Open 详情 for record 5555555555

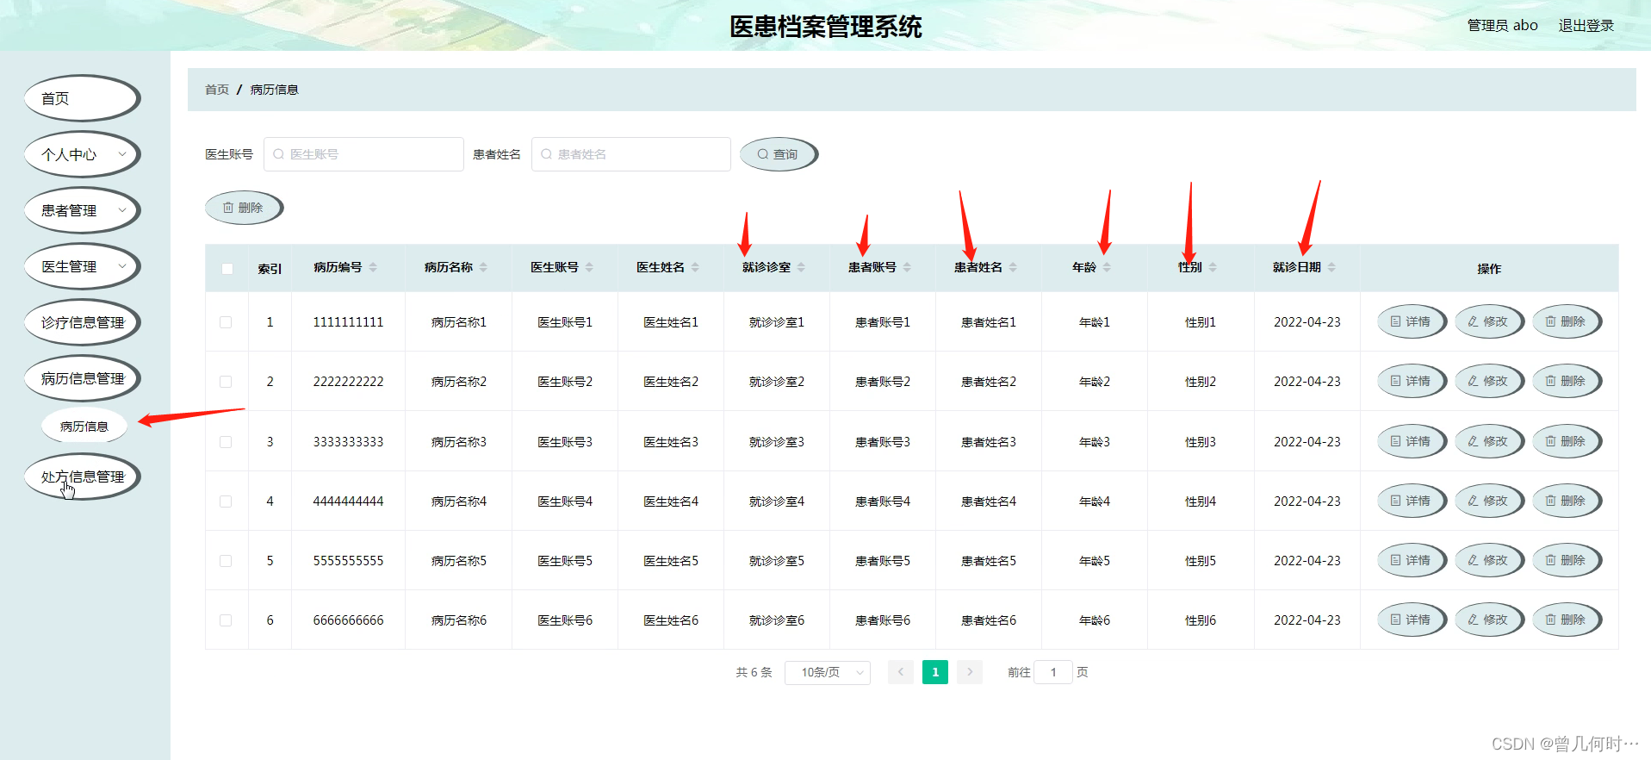click(x=1412, y=560)
